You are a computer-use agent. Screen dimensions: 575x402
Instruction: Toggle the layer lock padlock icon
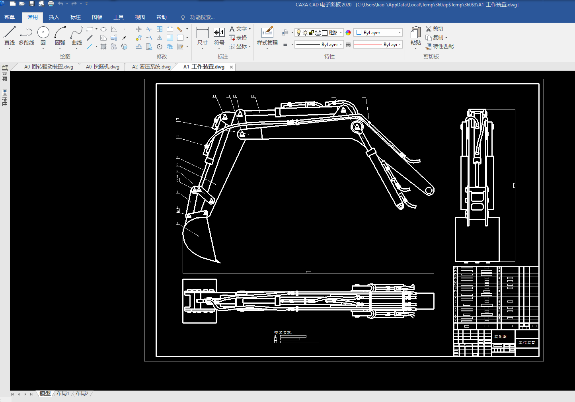(312, 33)
